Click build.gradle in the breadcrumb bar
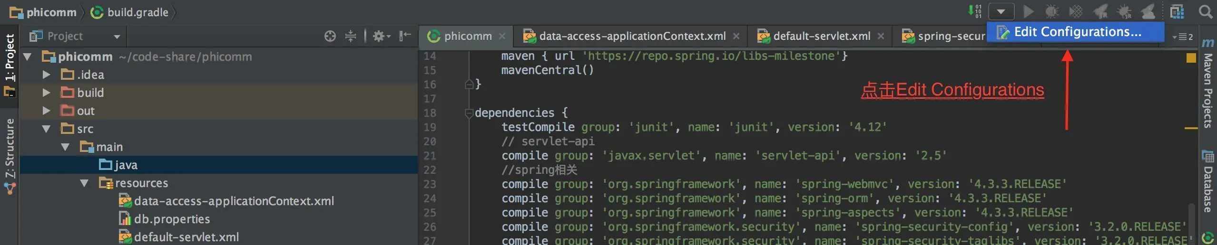The image size is (1217, 245). click(x=137, y=12)
